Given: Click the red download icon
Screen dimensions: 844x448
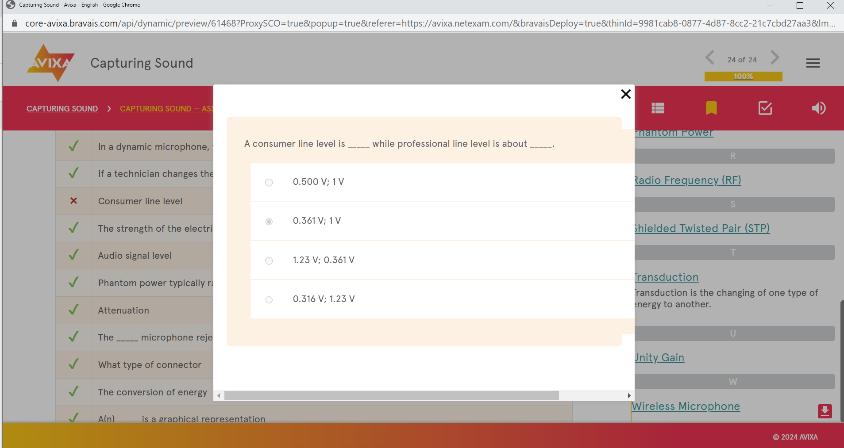Looking at the screenshot, I should 825,411.
